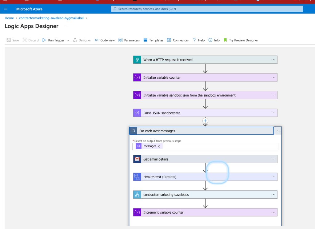Open options menu for contractormarketing-saveleads
315x230 pixels.
tap(273, 195)
